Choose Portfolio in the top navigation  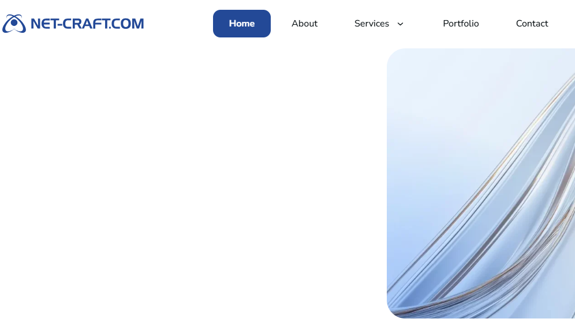tap(461, 24)
